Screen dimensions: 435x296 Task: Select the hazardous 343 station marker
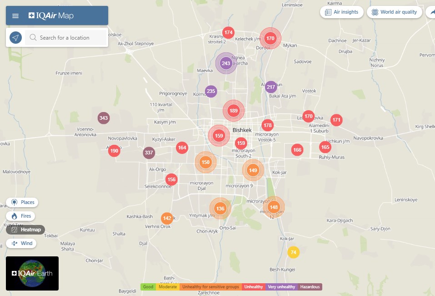[104, 118]
